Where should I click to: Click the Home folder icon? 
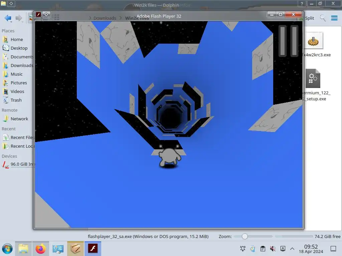[5, 39]
